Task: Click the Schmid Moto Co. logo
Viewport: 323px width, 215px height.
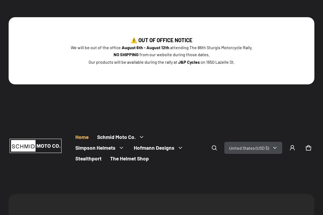Action: tap(36, 146)
